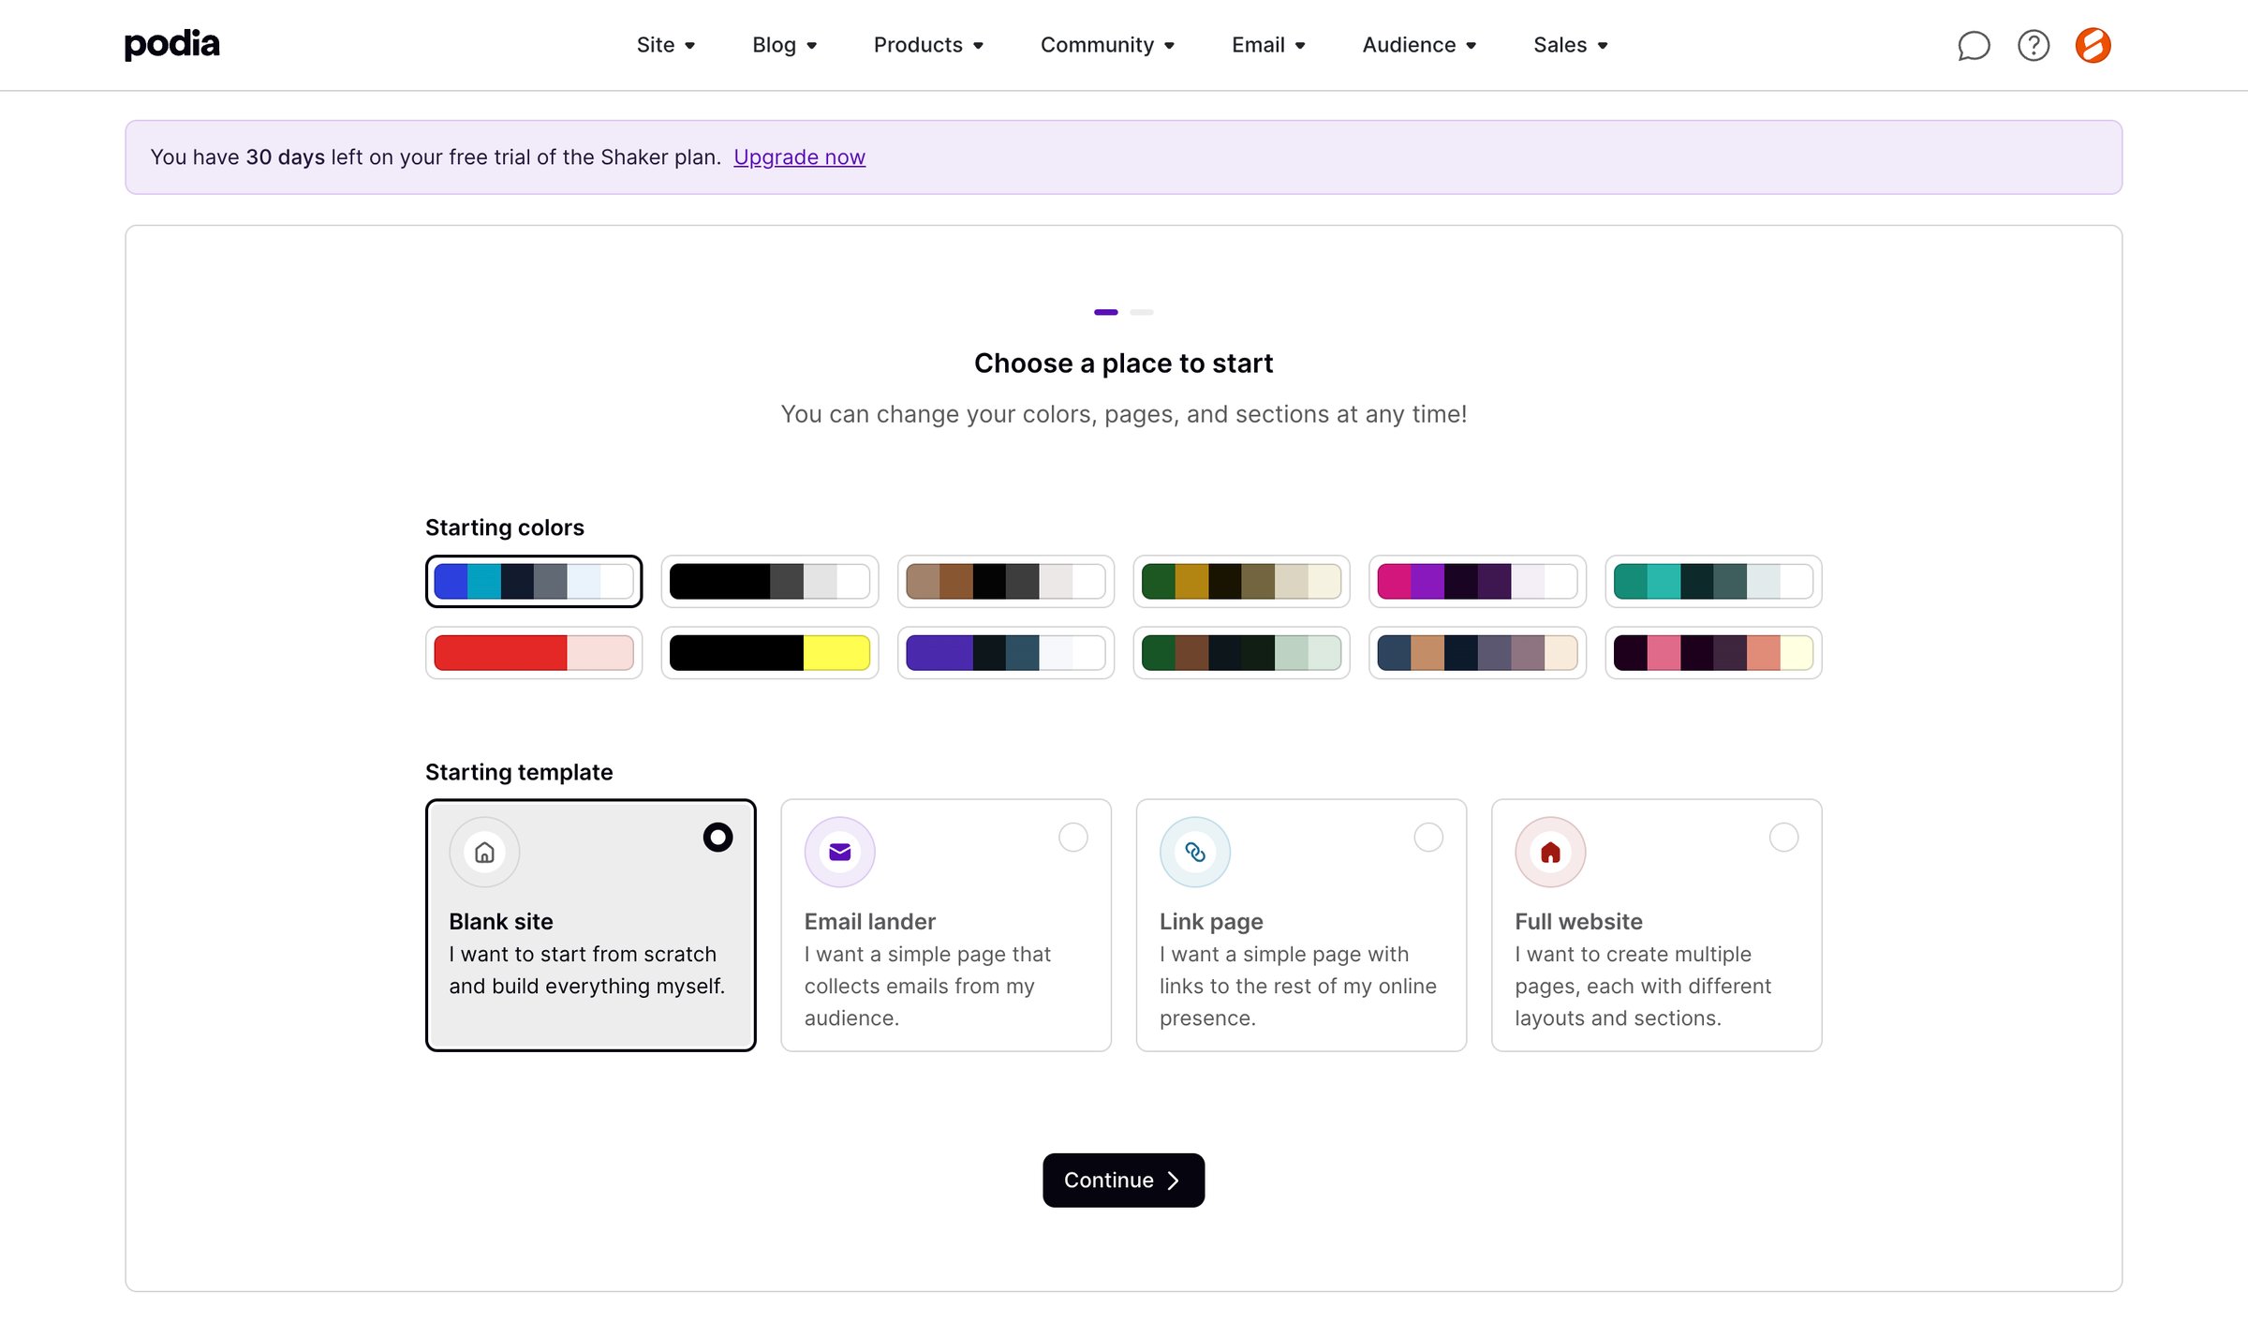Click the Link page chain icon
This screenshot has width=2248, height=1322.
click(x=1195, y=852)
